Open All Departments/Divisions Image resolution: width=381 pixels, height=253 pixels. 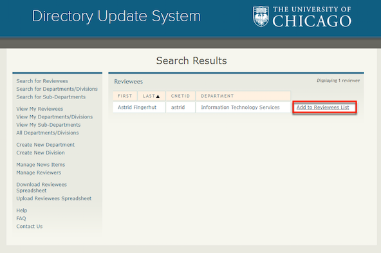point(48,133)
